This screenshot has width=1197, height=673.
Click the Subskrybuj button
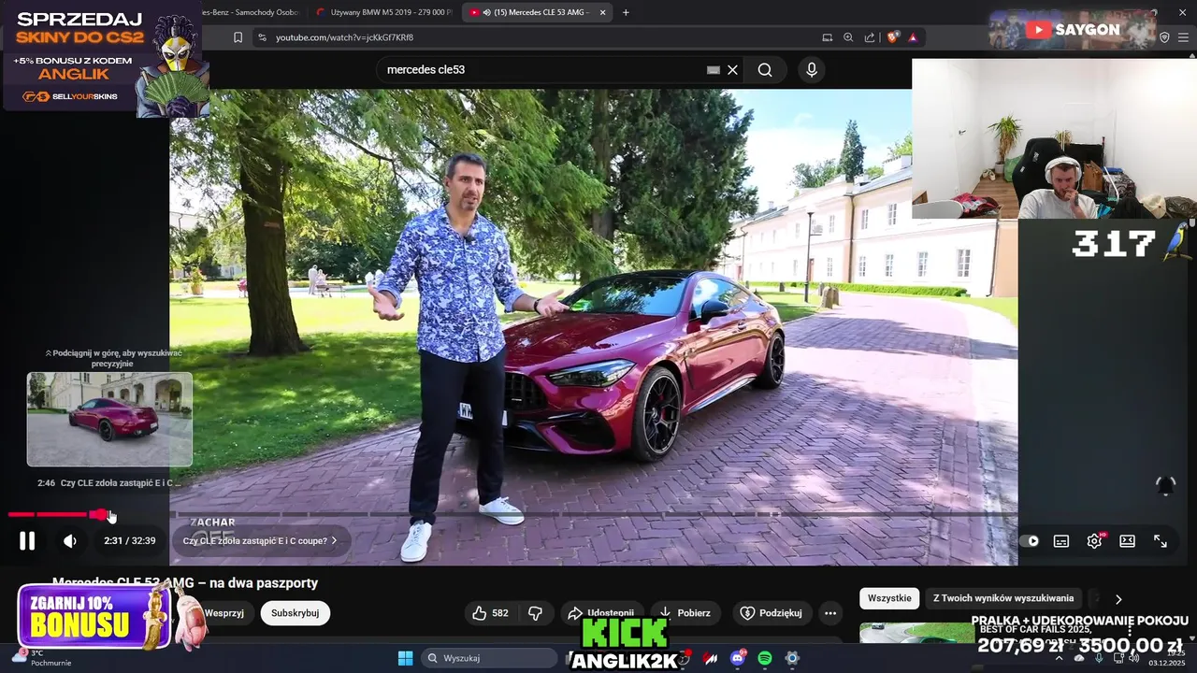[x=296, y=613]
